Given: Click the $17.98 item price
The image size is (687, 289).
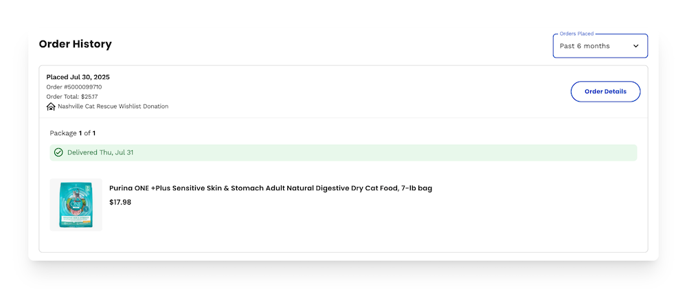Looking at the screenshot, I should pyautogui.click(x=120, y=203).
